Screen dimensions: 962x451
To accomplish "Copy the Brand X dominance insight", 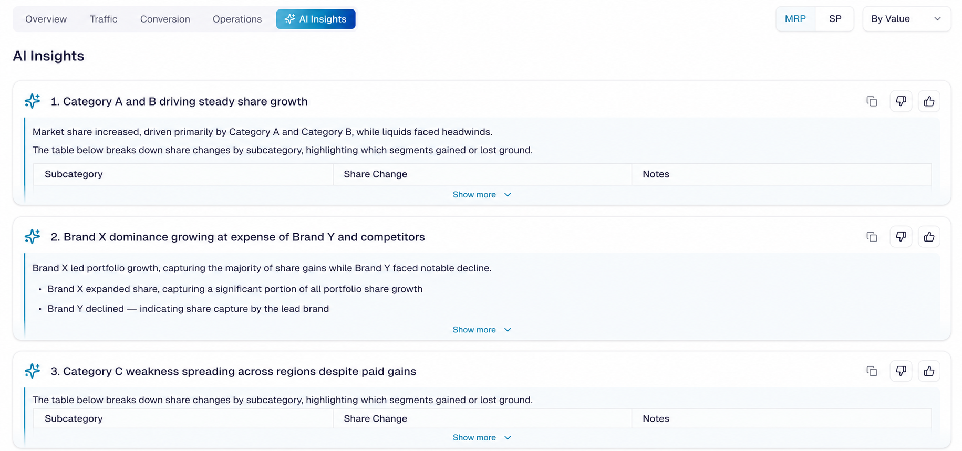I will [x=872, y=237].
